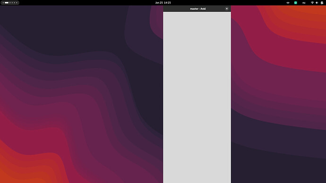This screenshot has width=326, height=183.
Task: Click the 'master - Anki' title bar text
Action: pyautogui.click(x=197, y=8)
